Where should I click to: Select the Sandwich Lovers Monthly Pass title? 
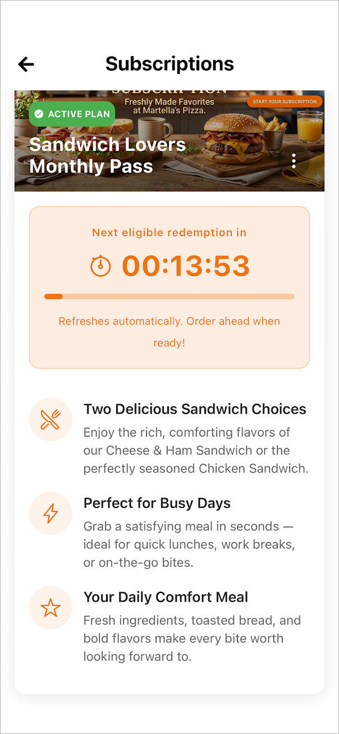(x=107, y=155)
